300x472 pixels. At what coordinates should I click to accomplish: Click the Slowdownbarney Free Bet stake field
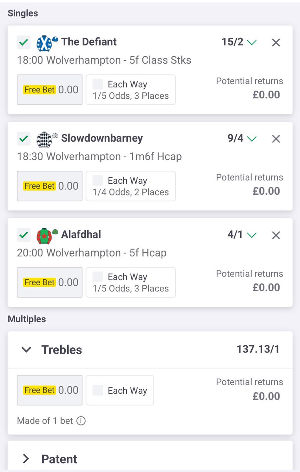pyautogui.click(x=50, y=186)
